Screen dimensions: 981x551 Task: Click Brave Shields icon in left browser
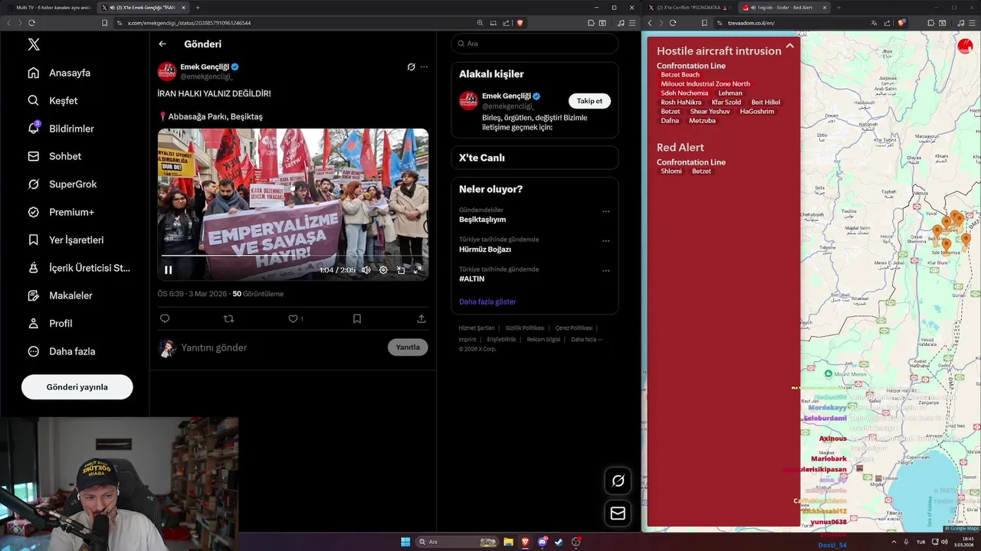520,23
